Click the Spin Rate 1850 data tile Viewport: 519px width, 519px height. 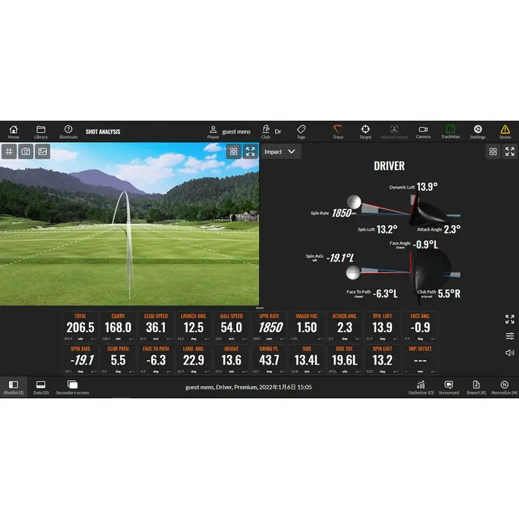(269, 326)
